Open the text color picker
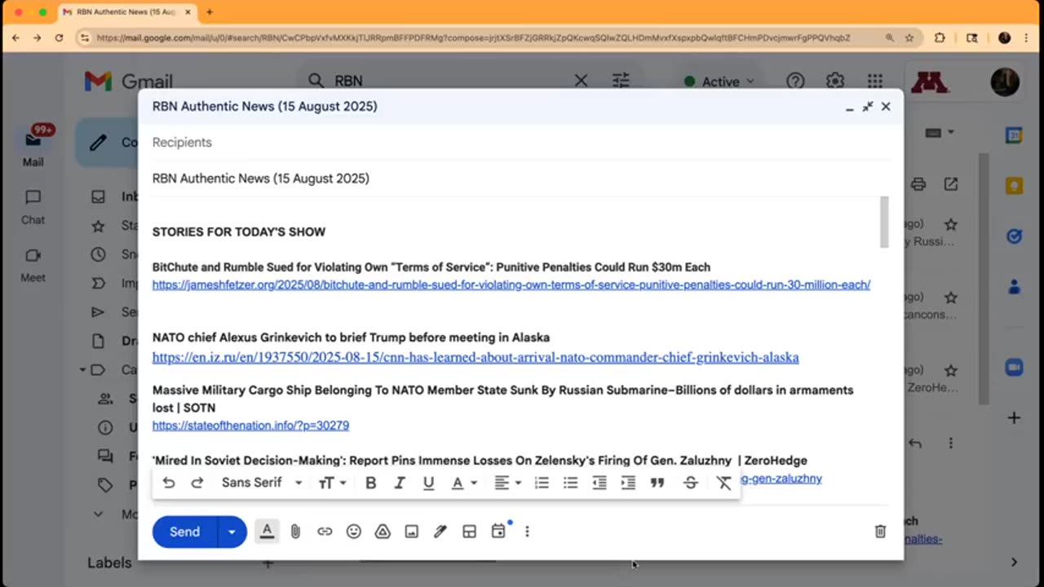Image resolution: width=1044 pixels, height=587 pixels. click(462, 483)
